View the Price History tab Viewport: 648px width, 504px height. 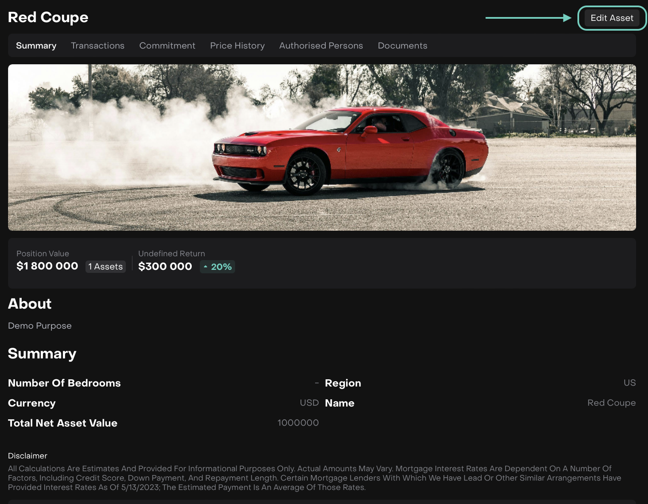(x=237, y=46)
